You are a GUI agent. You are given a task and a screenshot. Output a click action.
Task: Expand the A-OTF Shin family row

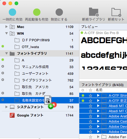pyautogui.click(x=98, y=96)
